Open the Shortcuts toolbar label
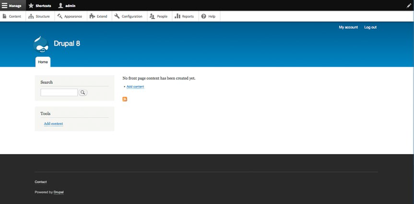 [43, 6]
